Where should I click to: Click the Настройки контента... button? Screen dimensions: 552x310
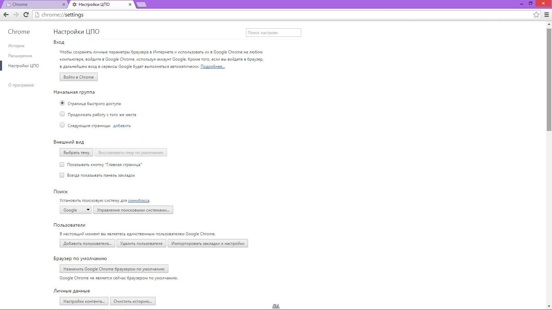tap(84, 301)
